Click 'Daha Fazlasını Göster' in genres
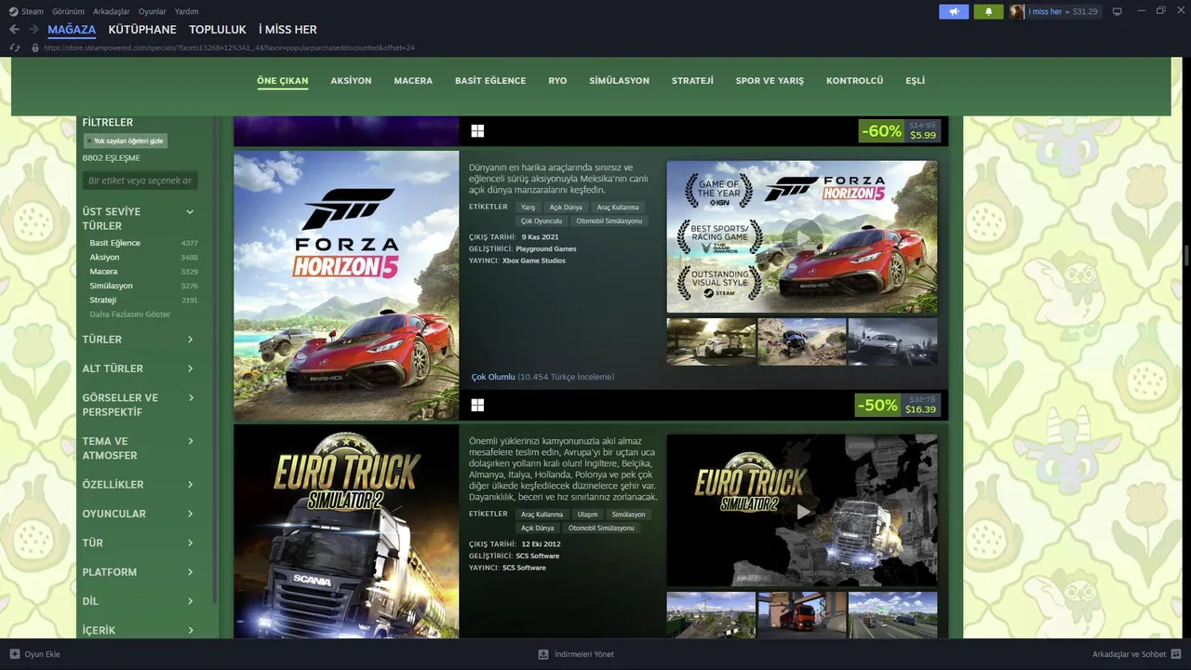 pos(129,315)
